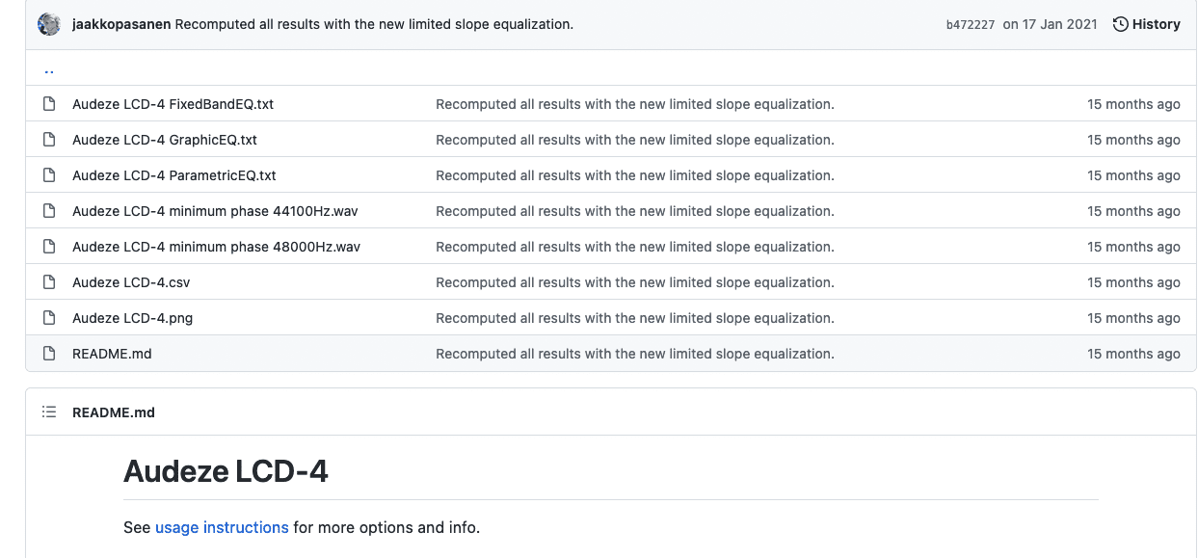The width and height of the screenshot is (1198, 558).
Task: Open commit message on Audeze LCD-4.png row
Action: (x=635, y=318)
